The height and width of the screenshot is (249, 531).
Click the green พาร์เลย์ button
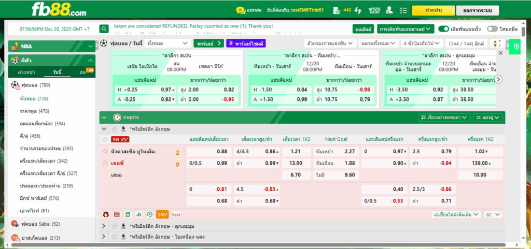[x=208, y=43]
